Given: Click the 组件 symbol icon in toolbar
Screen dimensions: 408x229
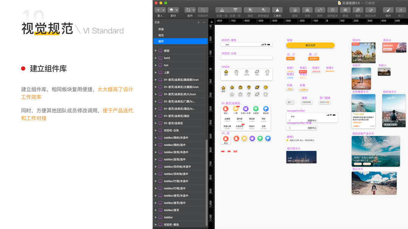Looking at the screenshot, I should (x=188, y=10).
